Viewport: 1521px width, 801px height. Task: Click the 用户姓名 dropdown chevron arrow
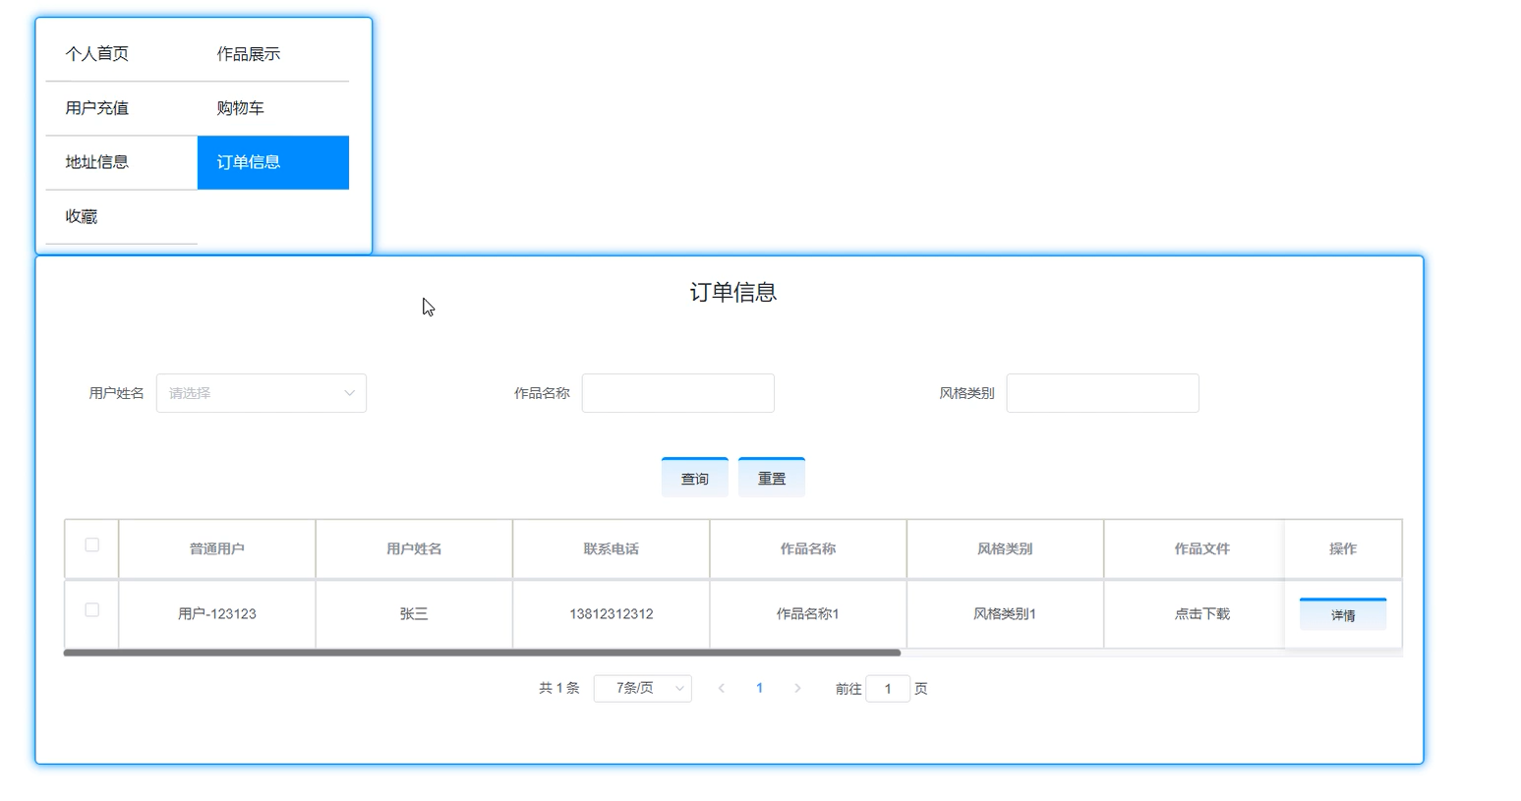click(x=349, y=393)
